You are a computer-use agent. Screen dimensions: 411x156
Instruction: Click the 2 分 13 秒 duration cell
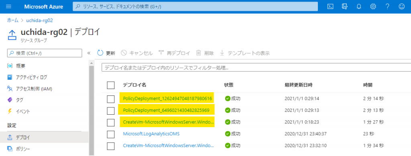[x=374, y=110]
